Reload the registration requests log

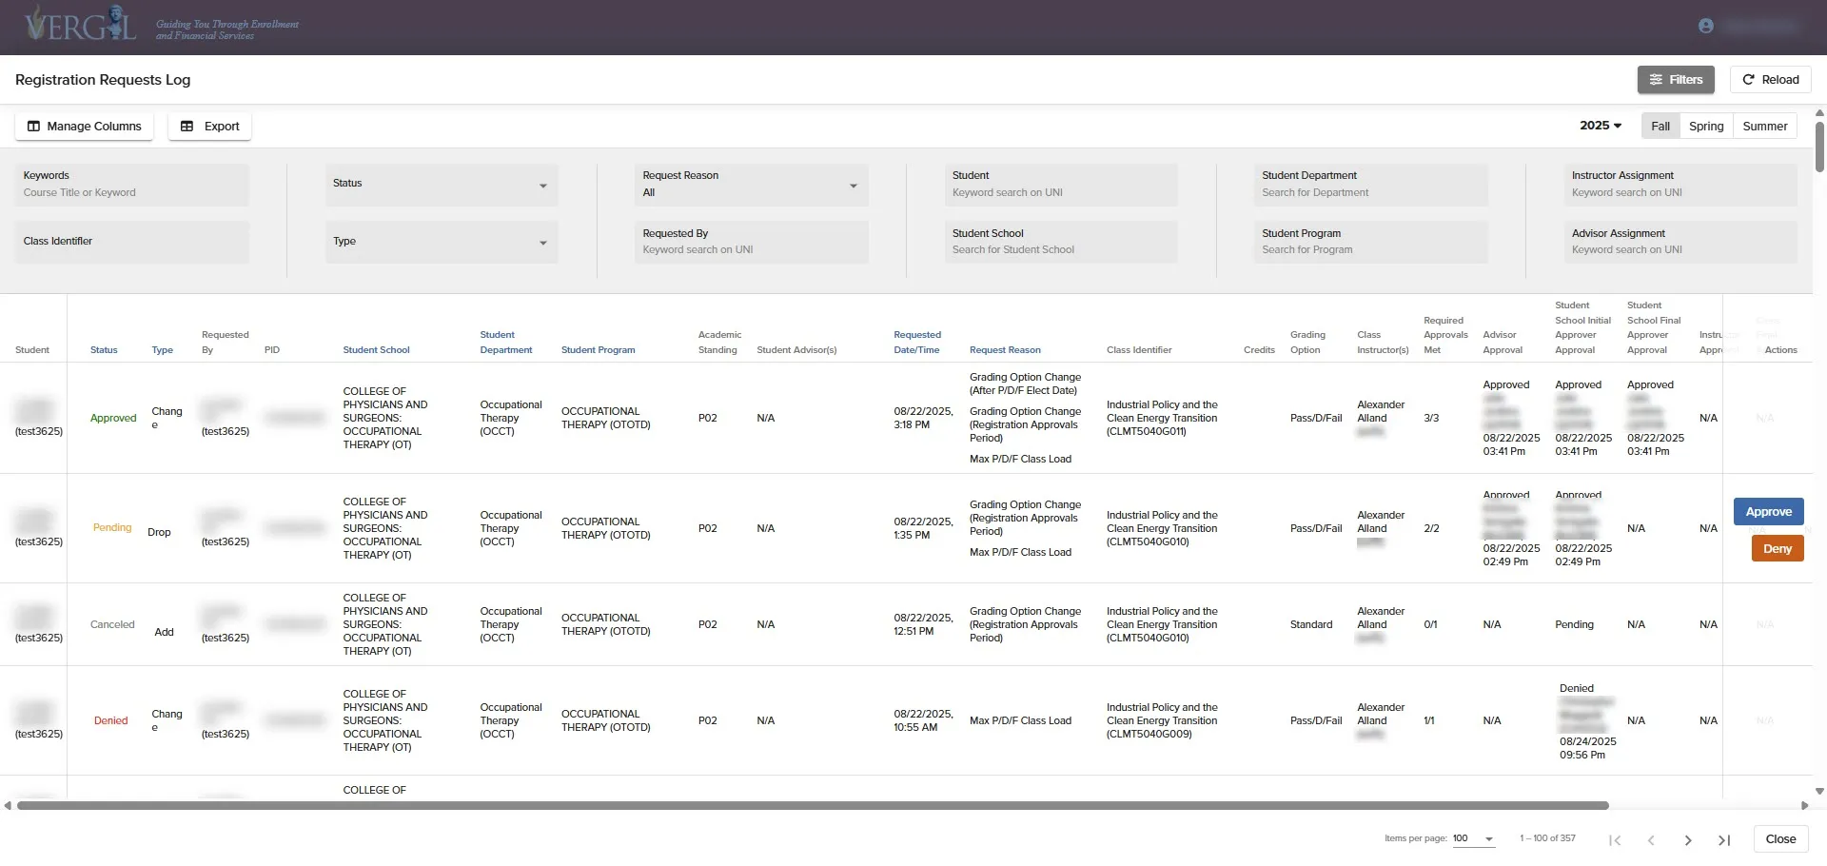point(1770,80)
